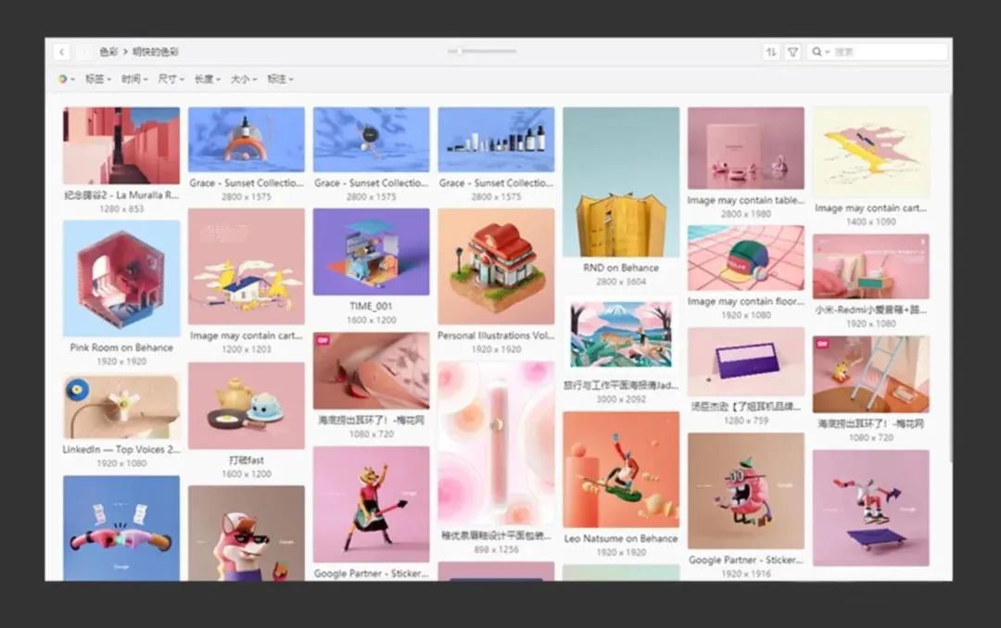Click the magnifier icon in search box
Viewport: 1001px width, 628px height.
click(x=817, y=52)
